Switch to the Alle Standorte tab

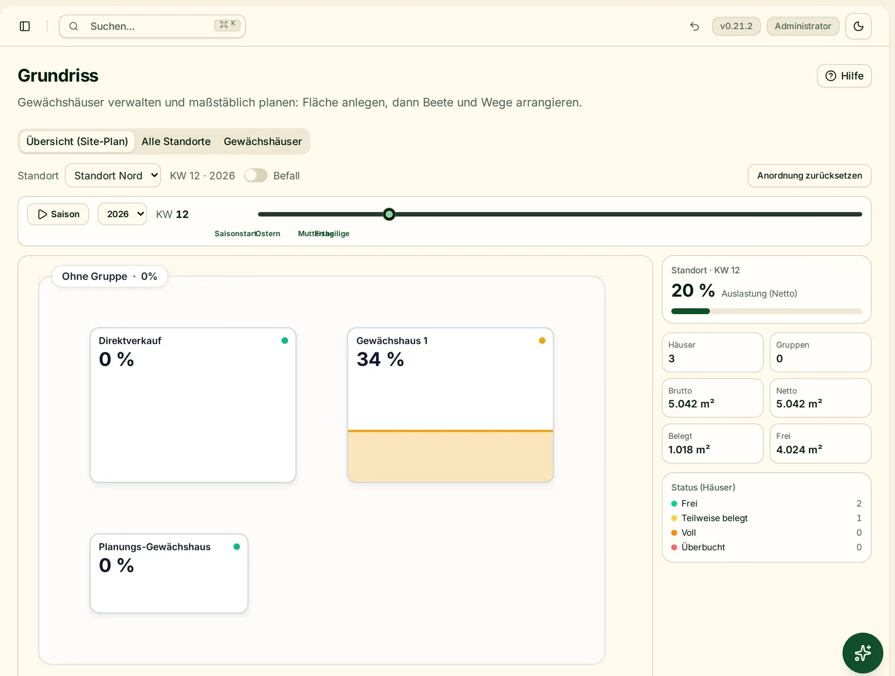pos(176,142)
